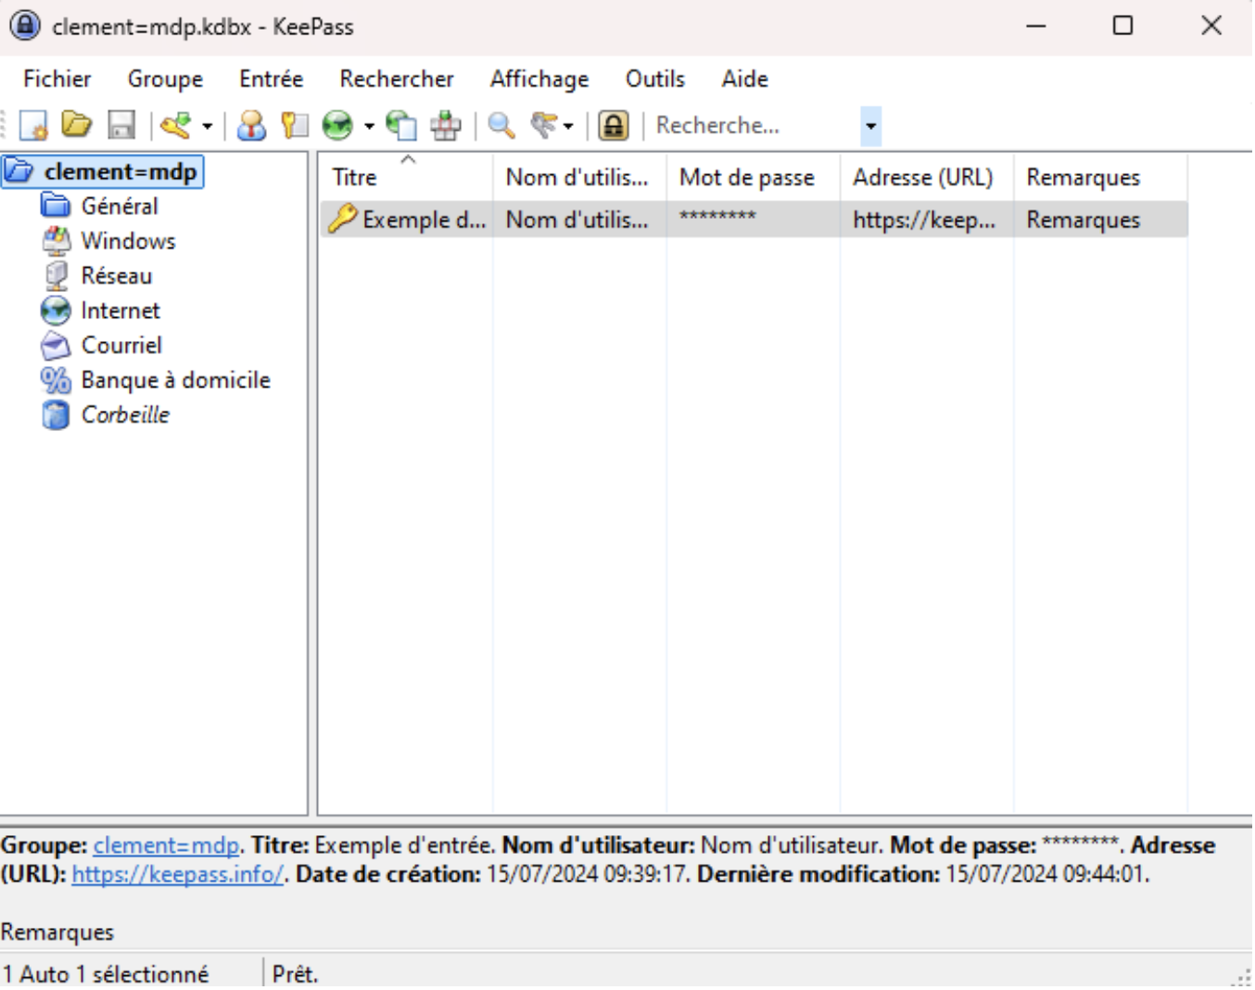This screenshot has width=1255, height=990.
Task: Sort by Nom d'utilis... column header
Action: point(579,177)
